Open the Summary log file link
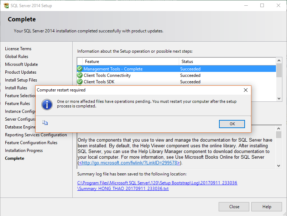The height and width of the screenshot is (216, 287). pos(157,186)
